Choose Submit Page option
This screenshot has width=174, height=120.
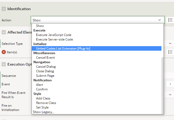click(x=96, y=76)
